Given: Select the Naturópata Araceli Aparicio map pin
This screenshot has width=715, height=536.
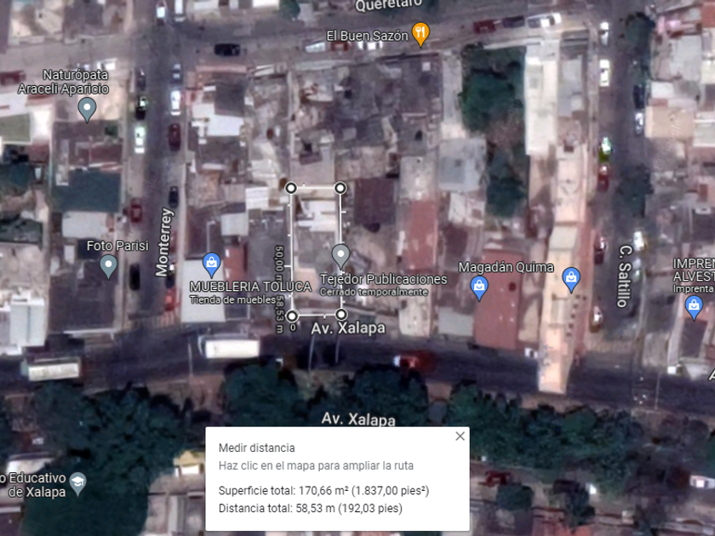Looking at the screenshot, I should pyautogui.click(x=87, y=110).
